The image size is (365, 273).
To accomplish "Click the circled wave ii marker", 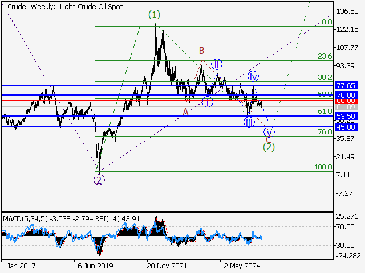I will 217,64.
